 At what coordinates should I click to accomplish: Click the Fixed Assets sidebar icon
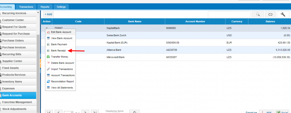[x=1, y=68]
